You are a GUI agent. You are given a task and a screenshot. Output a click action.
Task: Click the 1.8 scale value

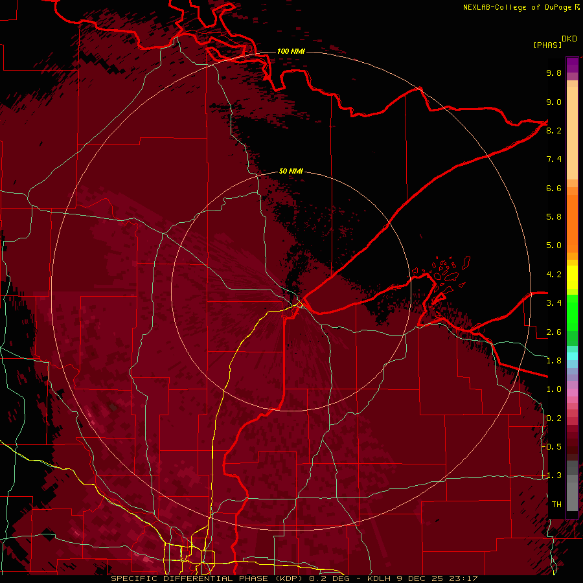pos(554,361)
